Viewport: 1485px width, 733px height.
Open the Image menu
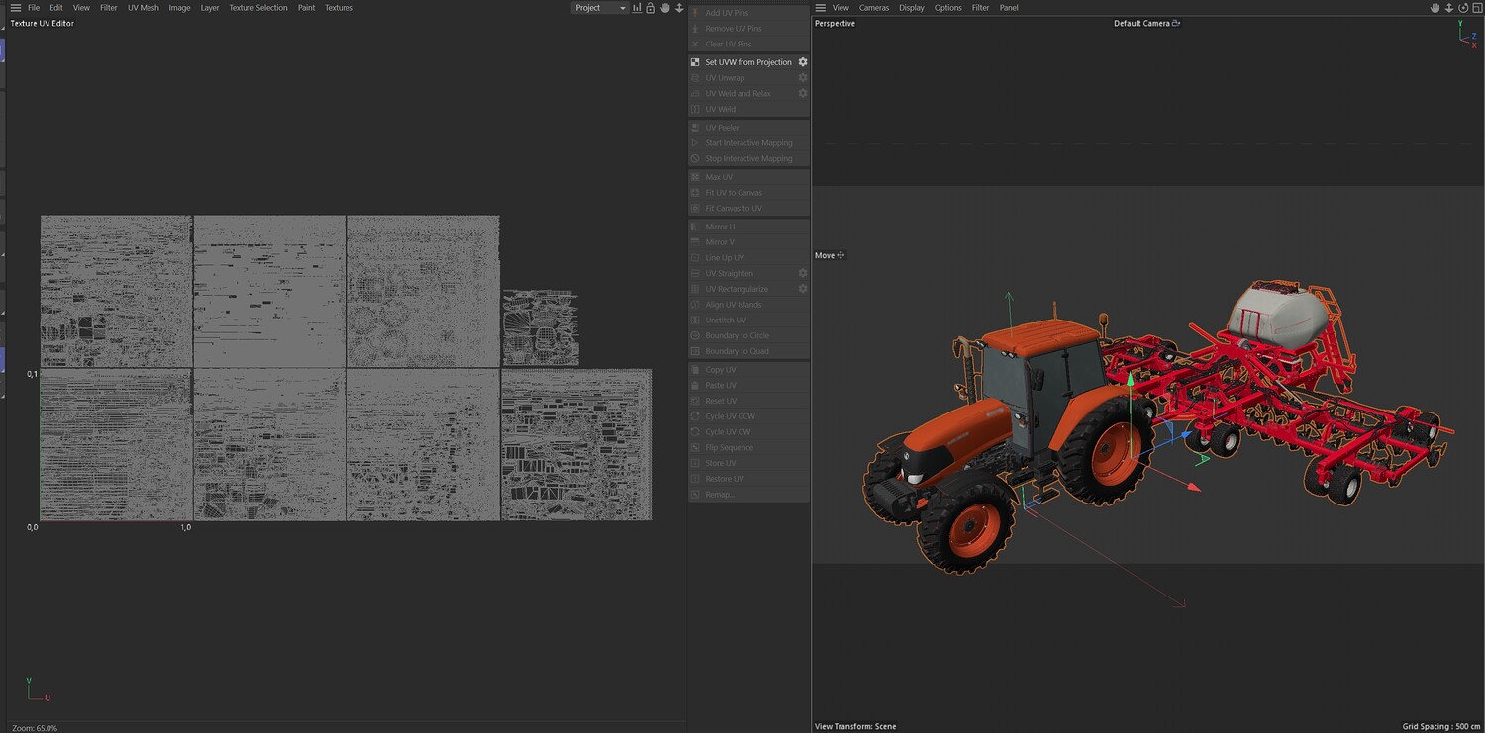click(179, 8)
